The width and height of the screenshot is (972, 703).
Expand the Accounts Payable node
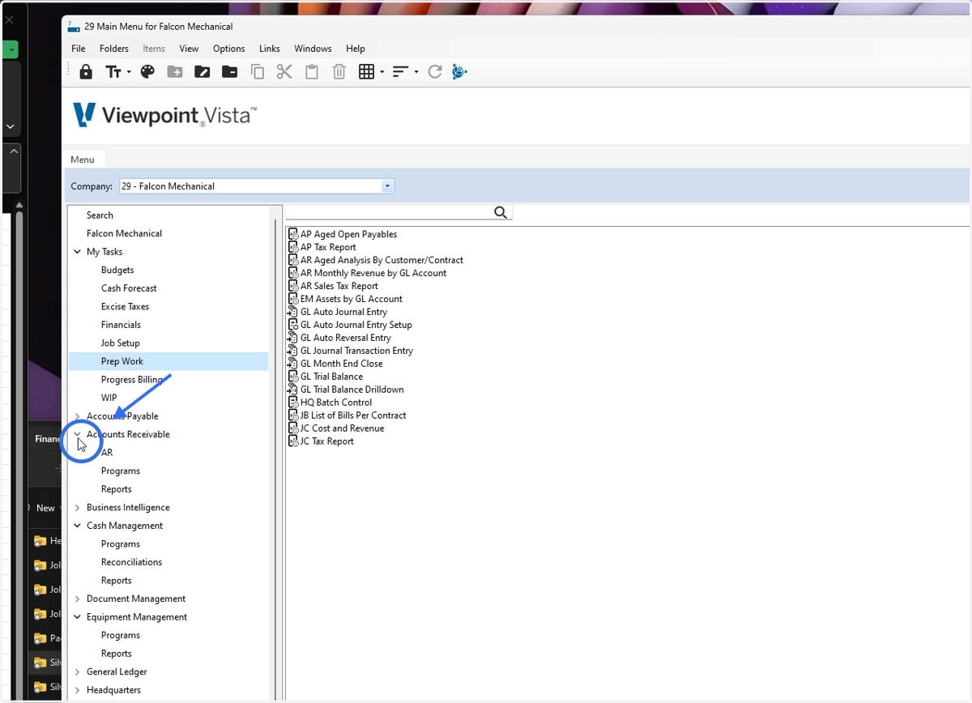coord(78,416)
